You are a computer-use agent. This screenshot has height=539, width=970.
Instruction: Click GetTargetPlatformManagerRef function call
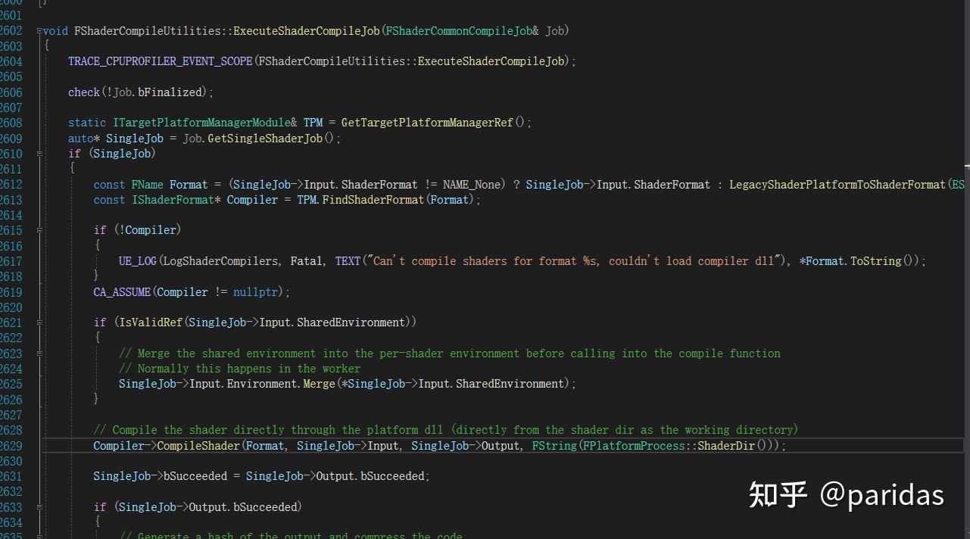pos(427,123)
